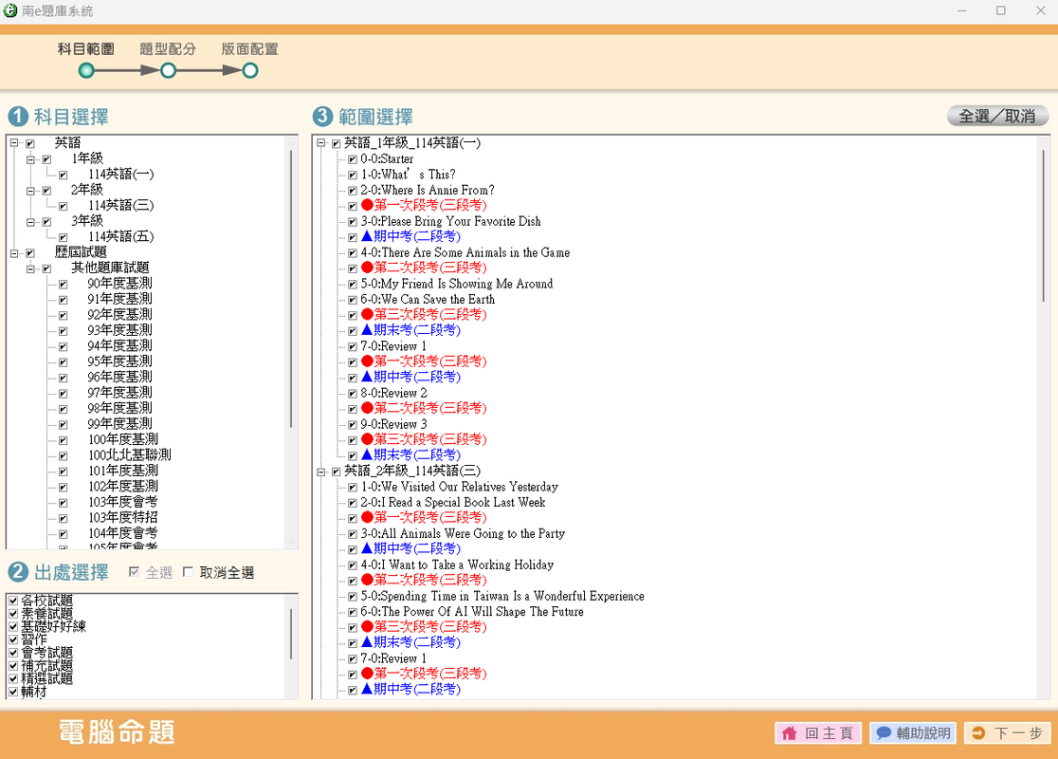Select 2-0:Where Is Annie From? row
The image size is (1058, 759).
[428, 191]
